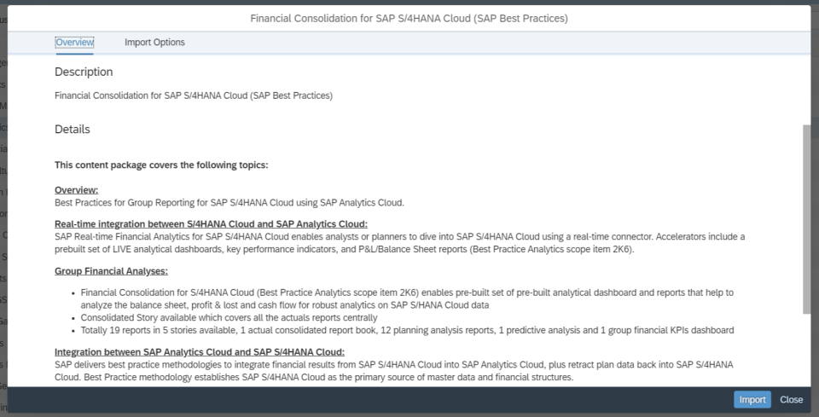The image size is (819, 417).
Task: Click the underlined 'Overview:' subheading
Action: click(x=77, y=190)
